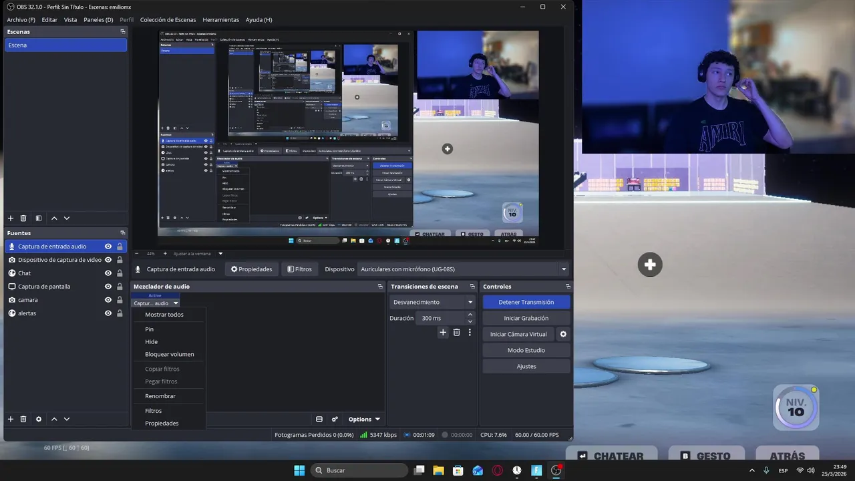Open Vista menu
This screenshot has height=481, width=855.
pyautogui.click(x=70, y=20)
